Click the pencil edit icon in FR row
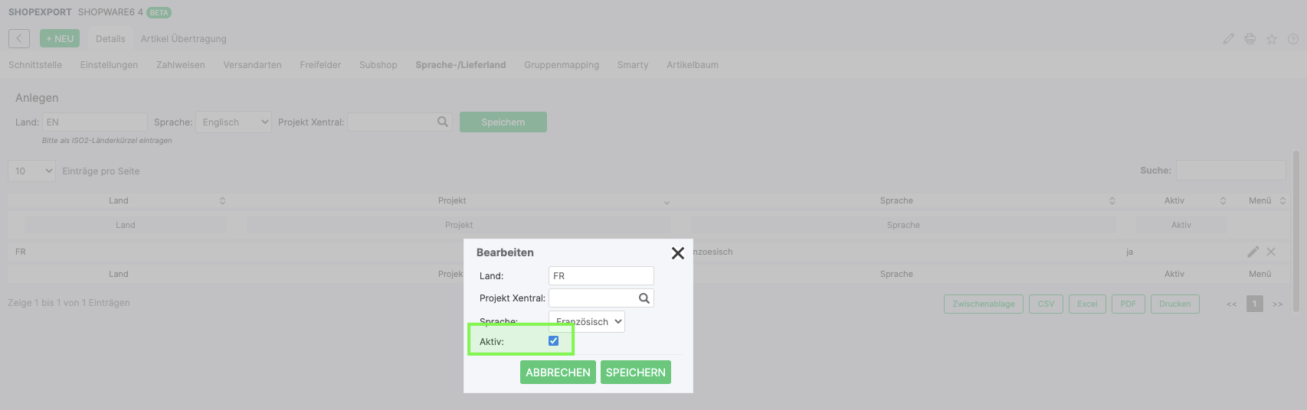This screenshot has height=410, width=1307. pyautogui.click(x=1253, y=252)
